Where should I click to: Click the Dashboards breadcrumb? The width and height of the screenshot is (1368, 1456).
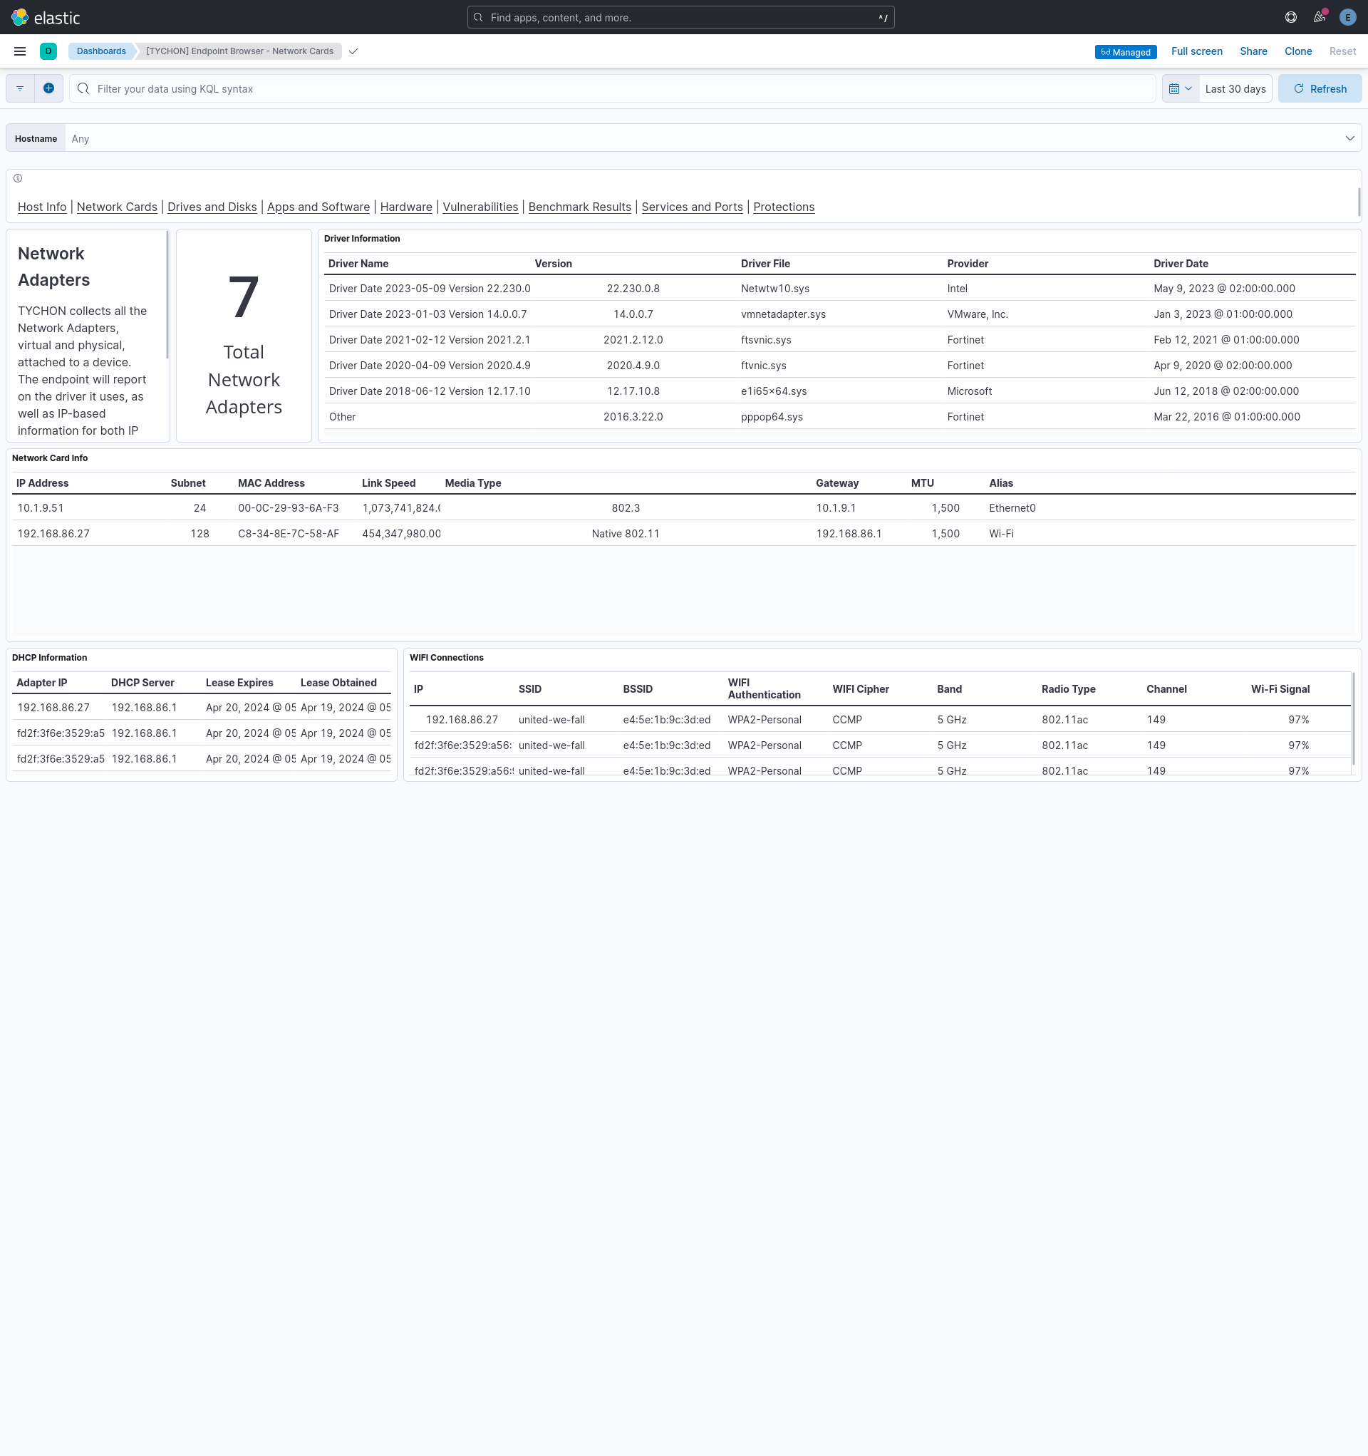(101, 51)
